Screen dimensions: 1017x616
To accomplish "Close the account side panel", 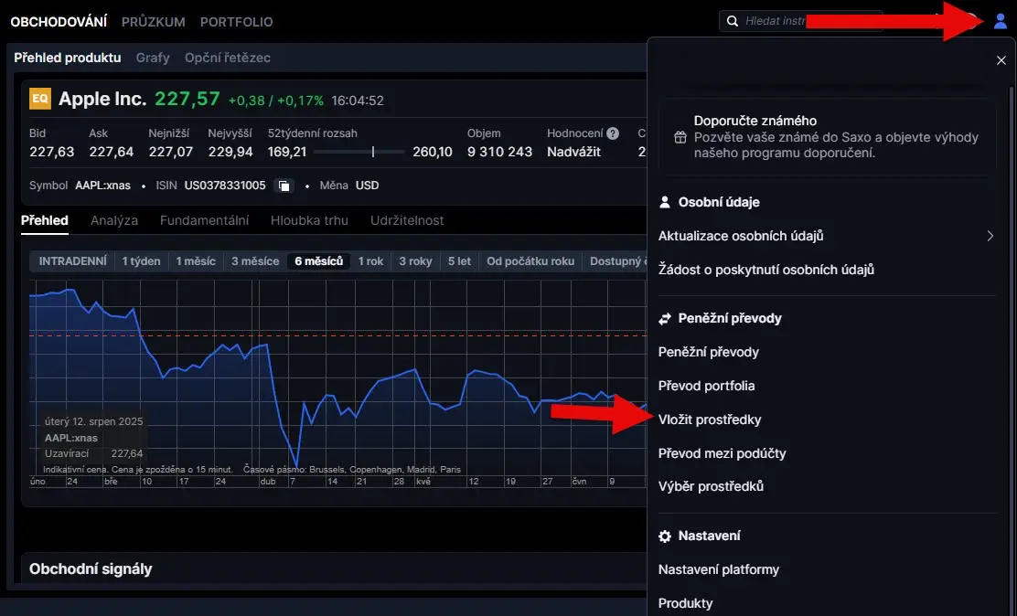I will pyautogui.click(x=1001, y=60).
